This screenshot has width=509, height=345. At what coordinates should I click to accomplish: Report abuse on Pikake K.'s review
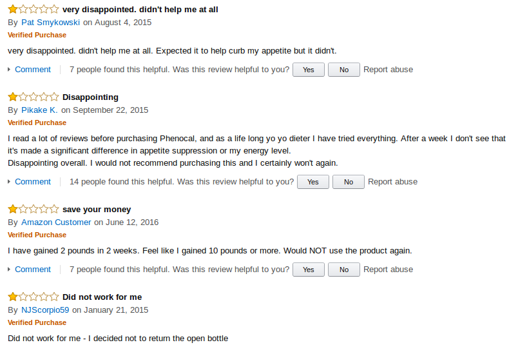point(393,182)
